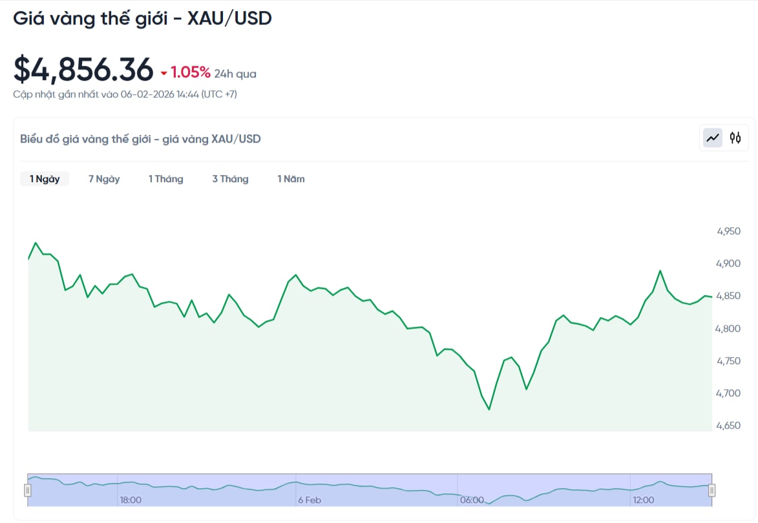The height and width of the screenshot is (523, 758).
Task: Select the line chart view icon
Action: [712, 138]
